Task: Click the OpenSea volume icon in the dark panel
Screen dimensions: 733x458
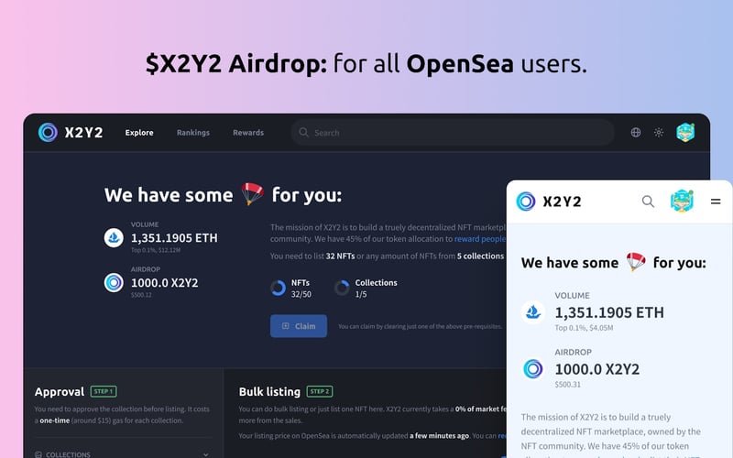Action: click(114, 238)
